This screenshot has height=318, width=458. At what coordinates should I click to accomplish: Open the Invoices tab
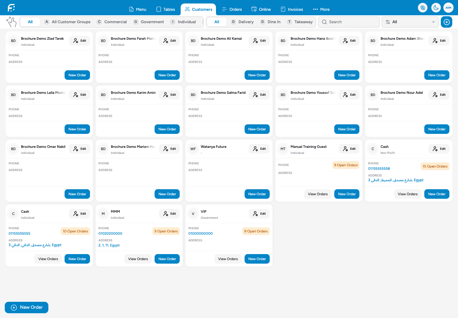[292, 10]
